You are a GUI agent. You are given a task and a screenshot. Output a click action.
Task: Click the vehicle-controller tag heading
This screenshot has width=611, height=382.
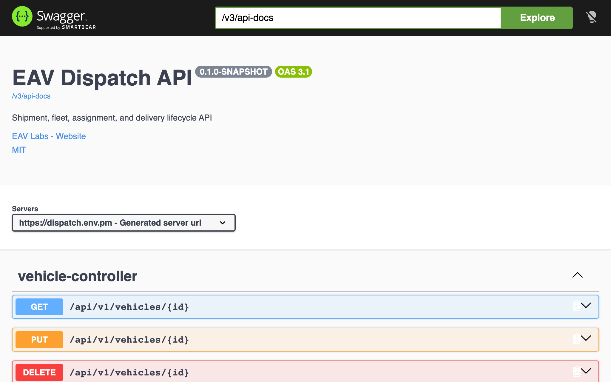tap(78, 276)
